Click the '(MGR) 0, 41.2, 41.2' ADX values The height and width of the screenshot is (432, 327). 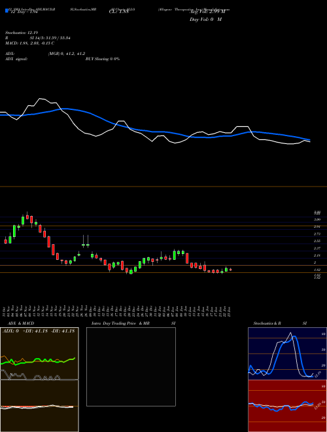click(x=66, y=54)
